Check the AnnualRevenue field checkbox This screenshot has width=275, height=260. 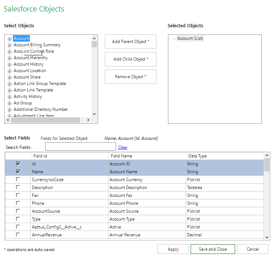tap(18, 235)
